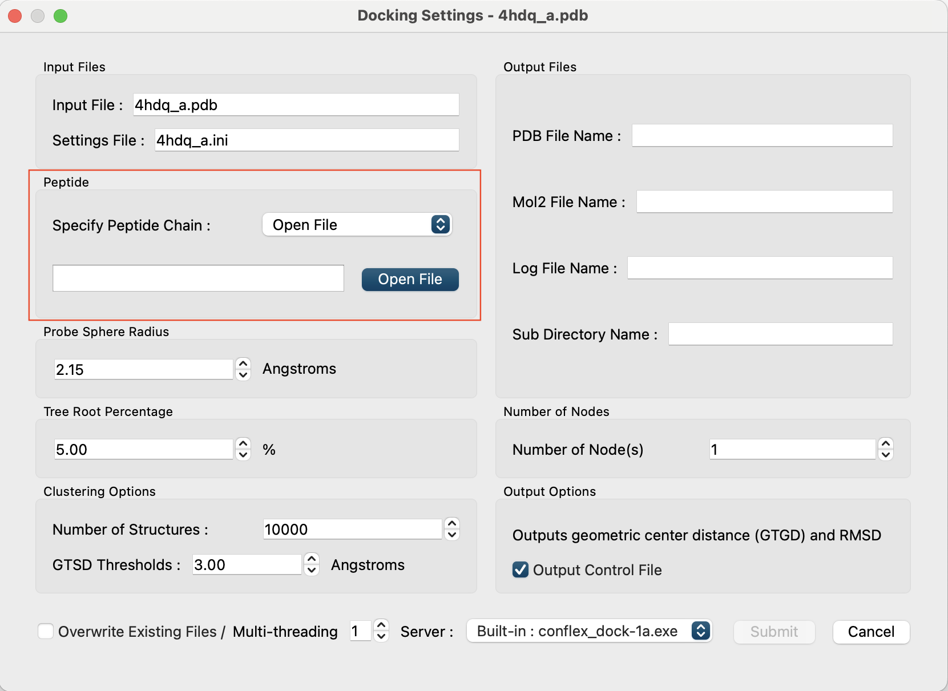948x691 pixels.
Task: Increase the Number of Nodes stepper
Action: pos(885,444)
